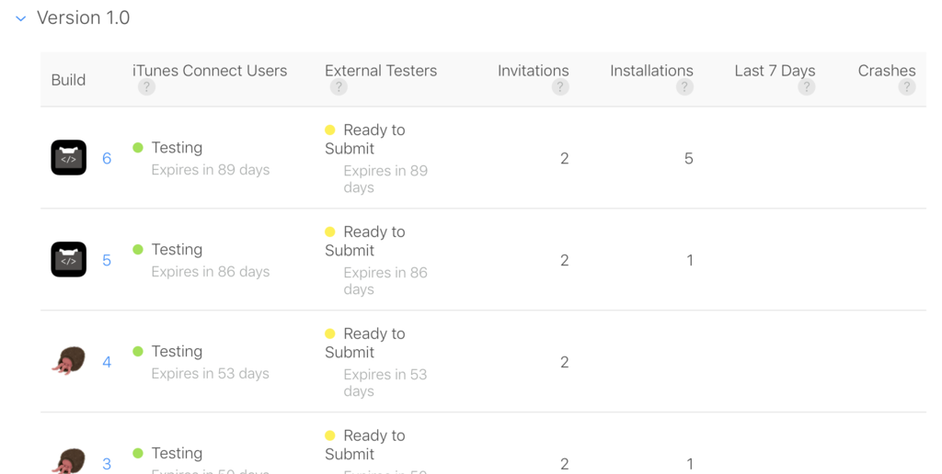942x474 pixels.
Task: Click the Version 1.0 heading
Action: click(83, 18)
